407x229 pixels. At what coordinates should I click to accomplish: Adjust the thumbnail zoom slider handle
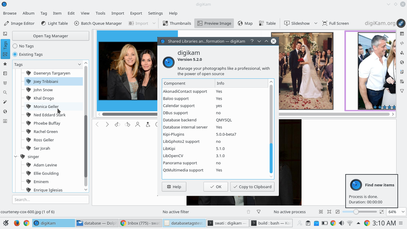(356, 212)
